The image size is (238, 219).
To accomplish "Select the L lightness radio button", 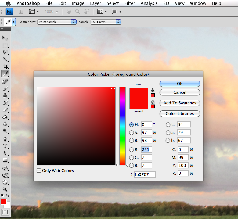I will click(x=168, y=125).
